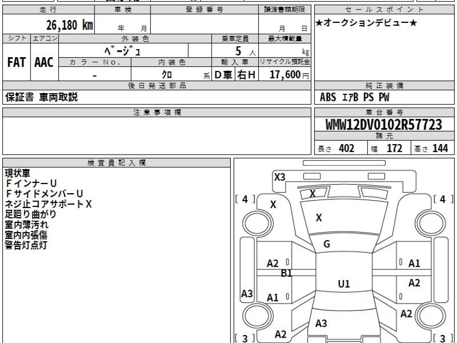This screenshot has height=343, width=457.
Task: Click the 保証書 車両取説 parts entry
Action: 41,97
